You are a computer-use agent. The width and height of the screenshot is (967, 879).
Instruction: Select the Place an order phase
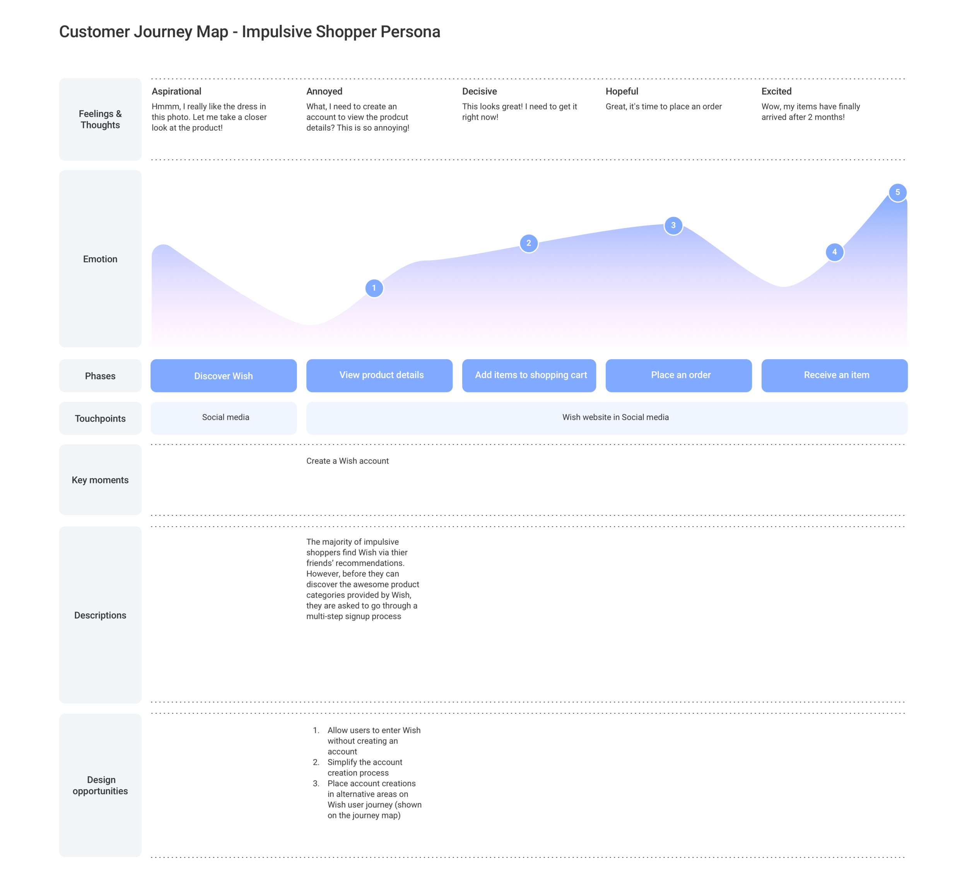(679, 375)
